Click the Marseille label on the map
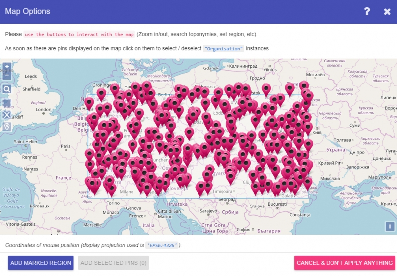The image size is (397, 276). 92,225
